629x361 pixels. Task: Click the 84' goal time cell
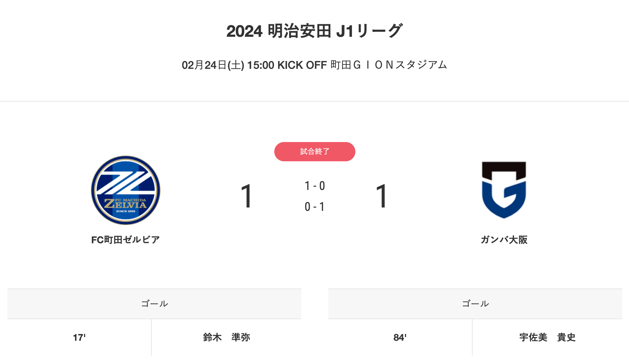(x=400, y=337)
